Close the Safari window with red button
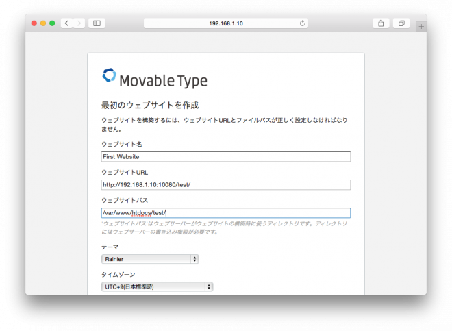Screen dimensions: 452x331 tap(34, 23)
